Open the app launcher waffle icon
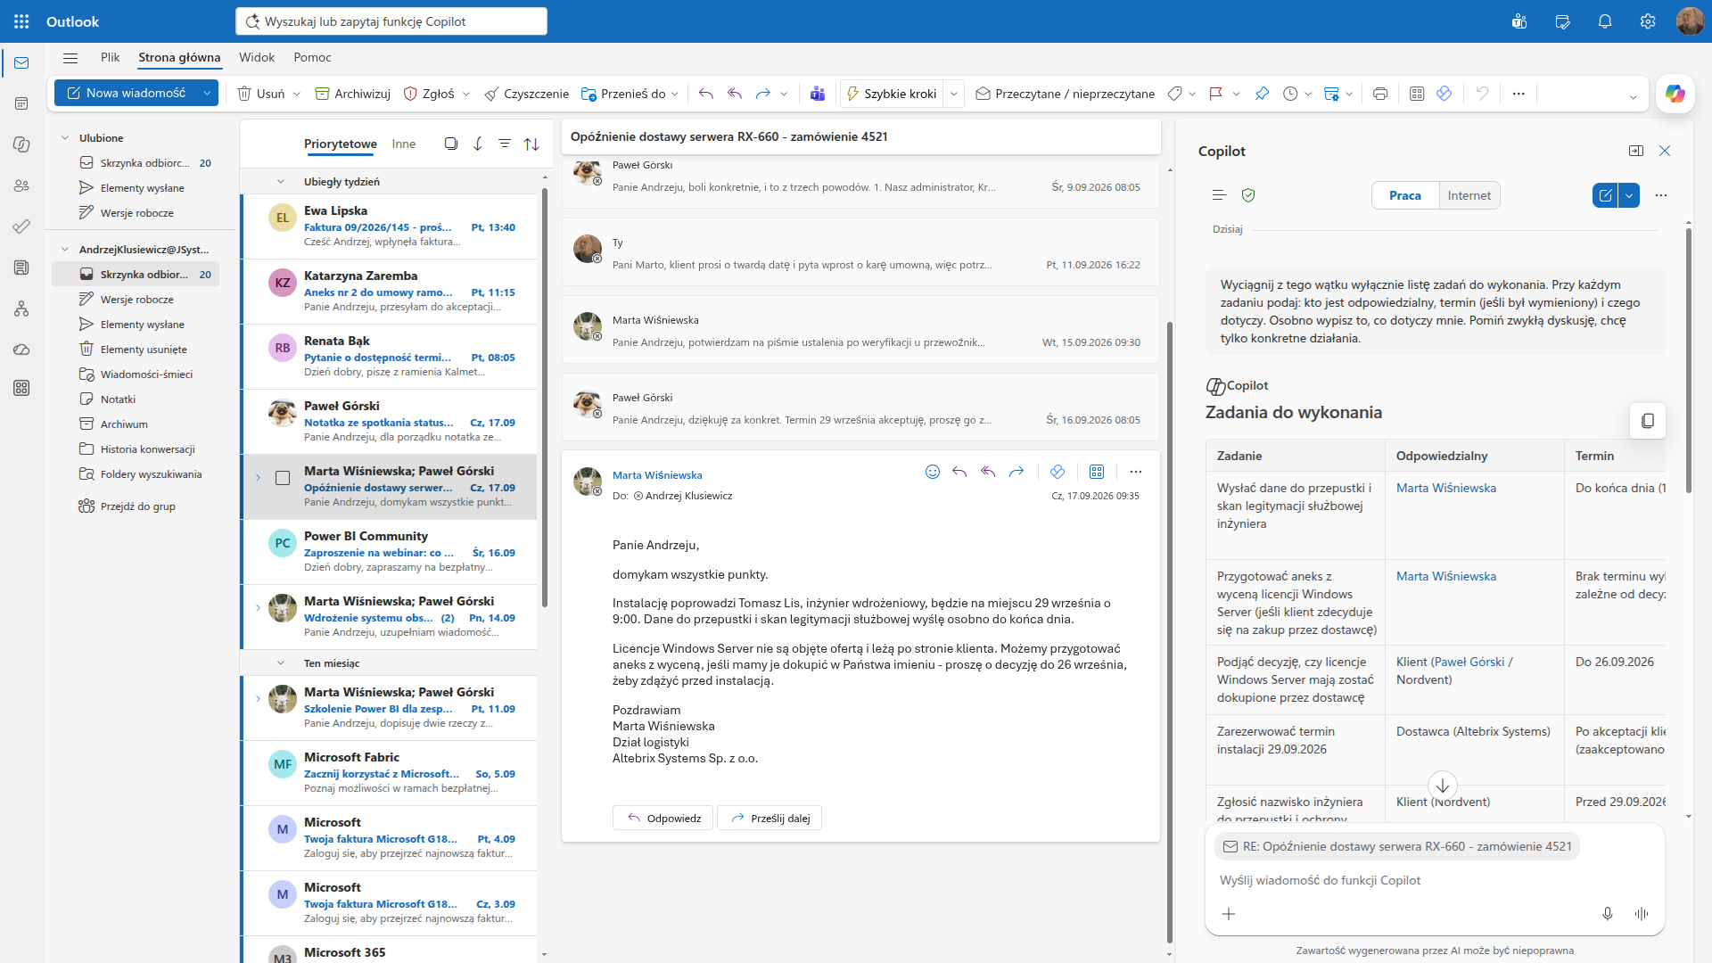Viewport: 1712px width, 963px height. point(21,21)
